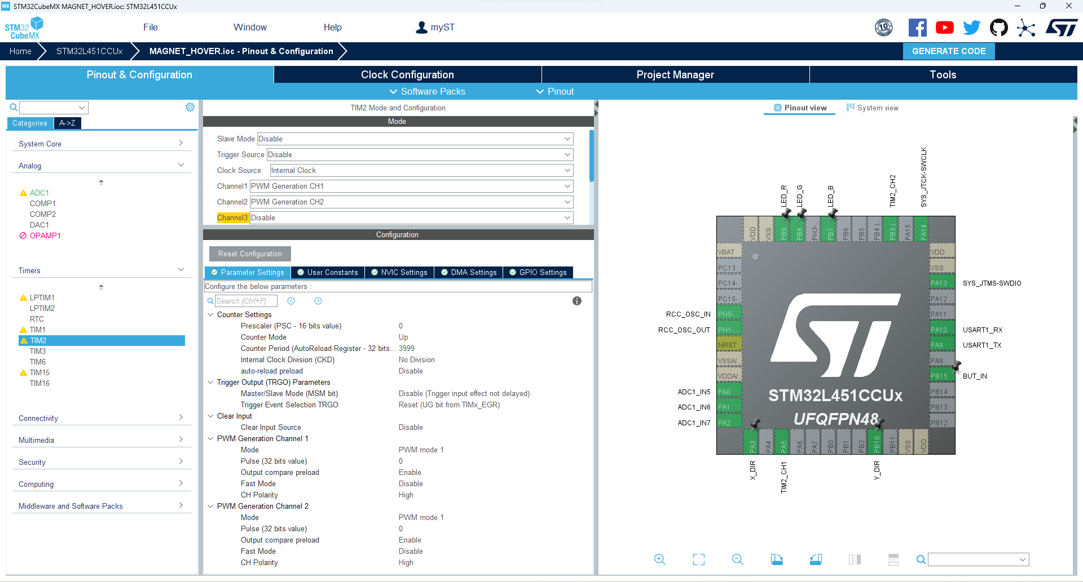Open the Channel1 mode dropdown
1083x582 pixels.
coord(411,186)
